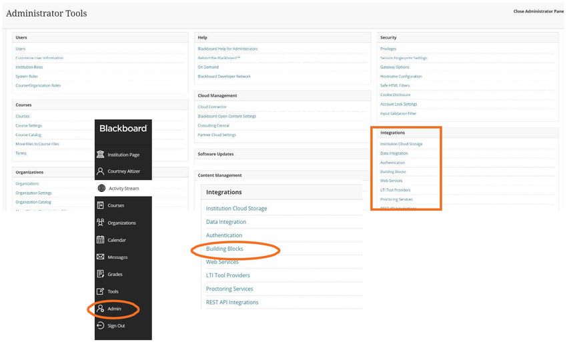Open LTI Tool Providers in the small Integrations panel
567x350 pixels.
[x=396, y=190]
